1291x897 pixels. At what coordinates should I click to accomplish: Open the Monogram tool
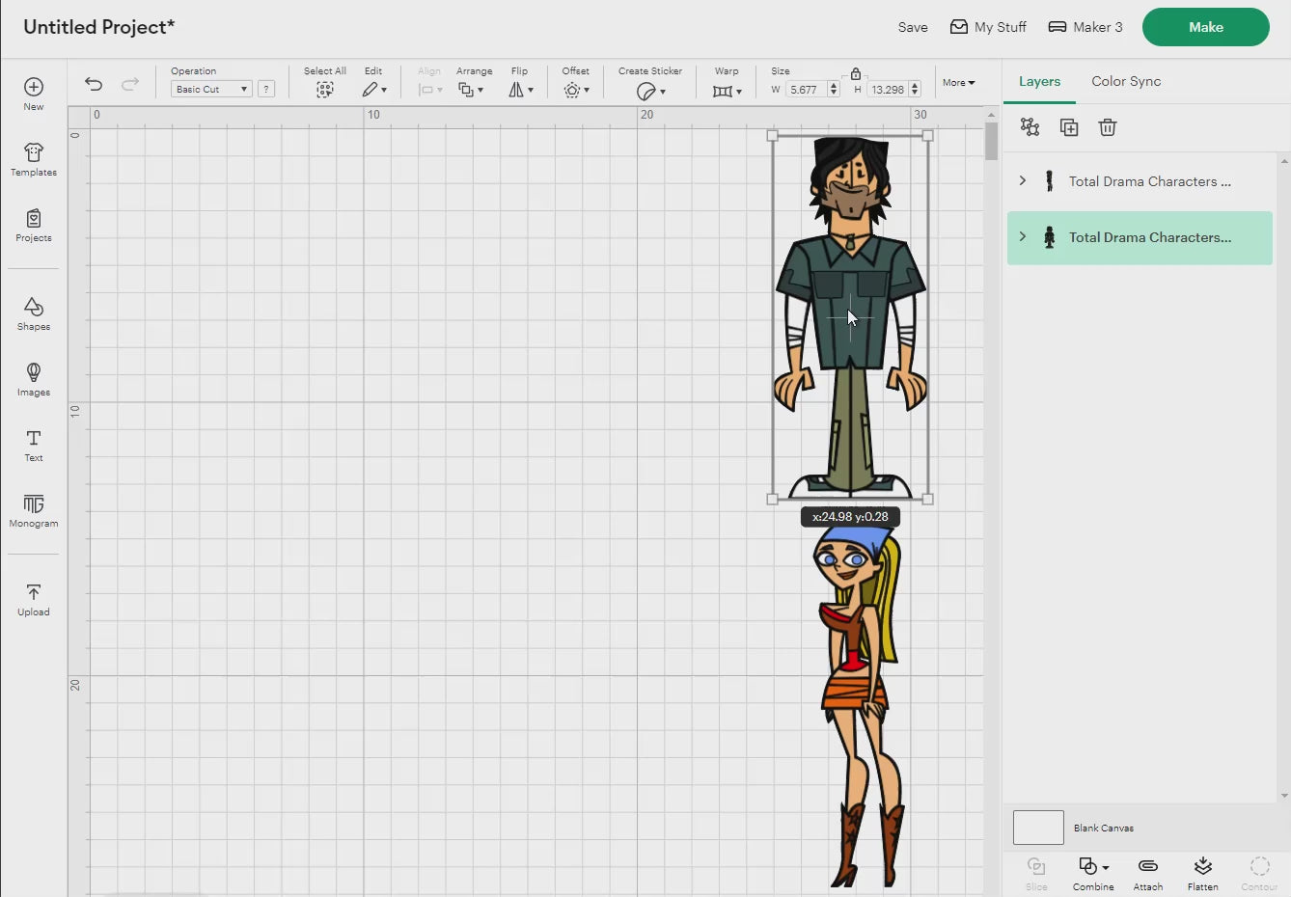(34, 510)
